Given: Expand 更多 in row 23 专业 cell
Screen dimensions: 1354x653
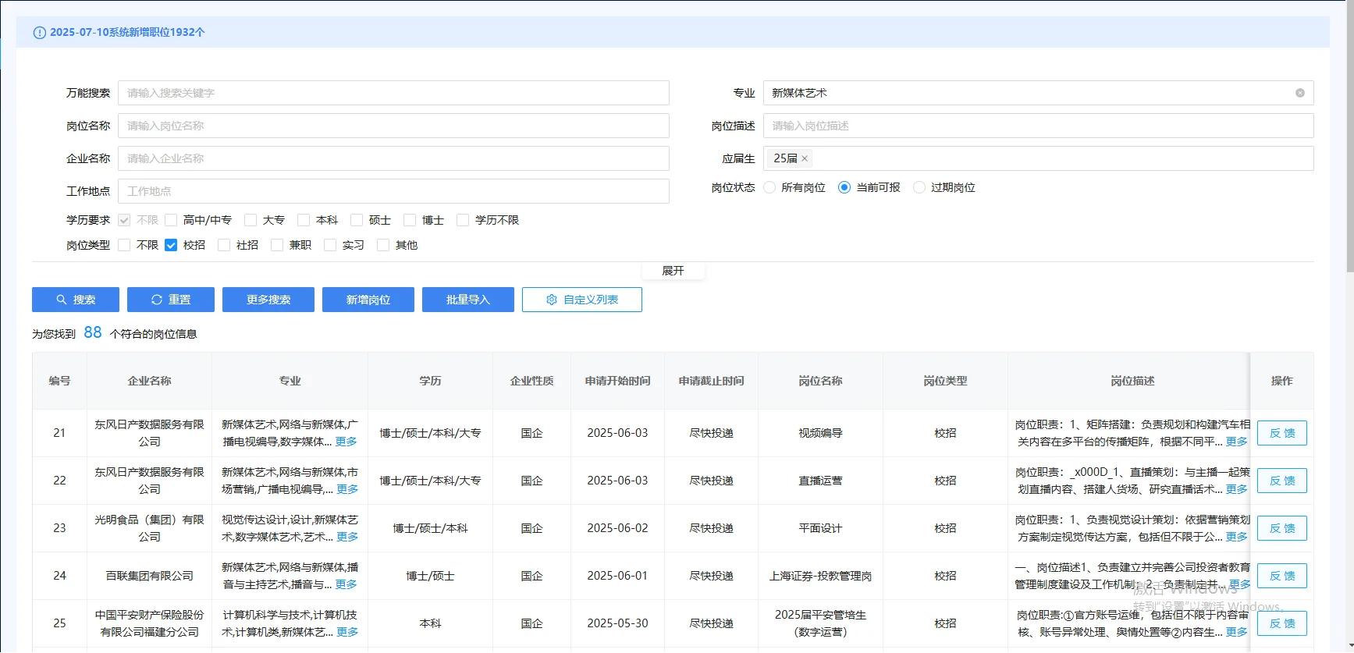Looking at the screenshot, I should (347, 537).
